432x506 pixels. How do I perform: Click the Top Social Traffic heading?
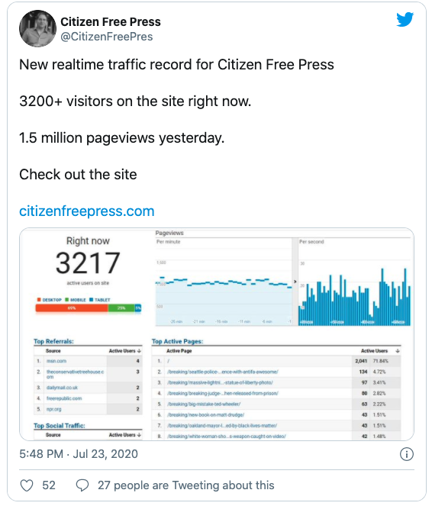click(x=60, y=426)
